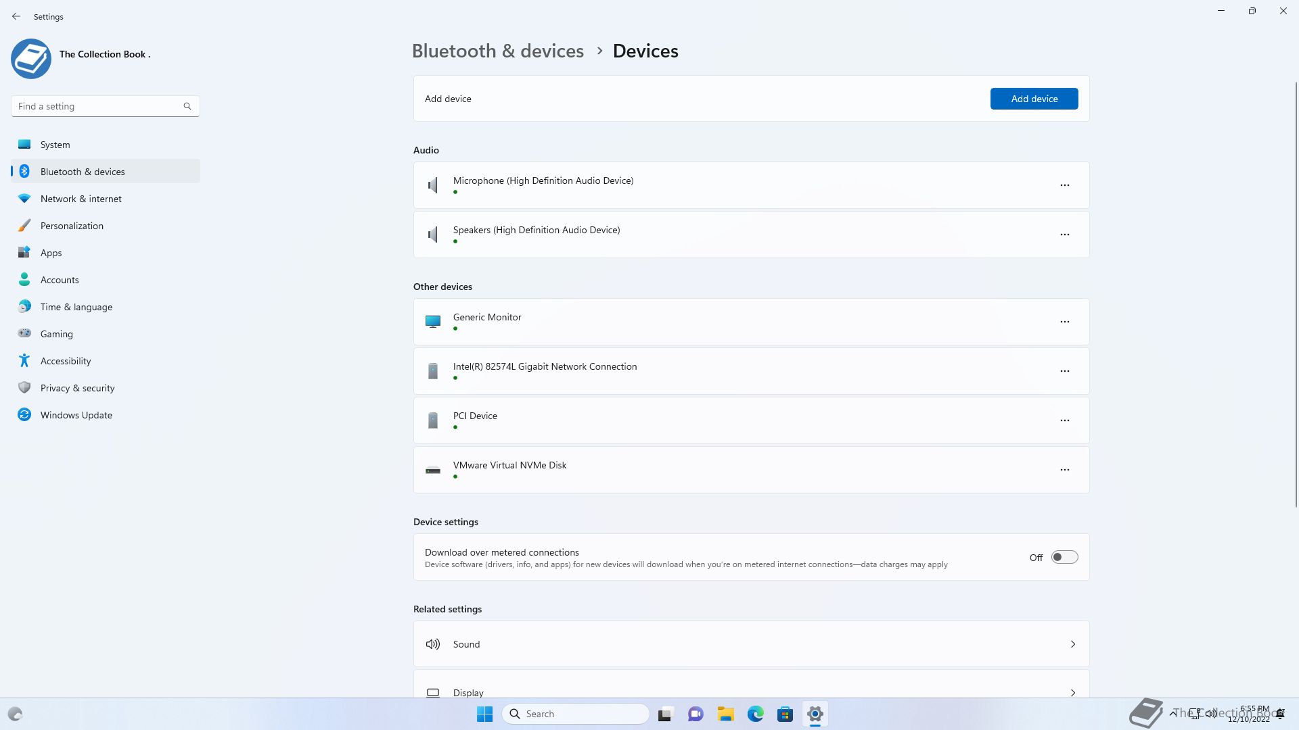The width and height of the screenshot is (1299, 730).
Task: Click the System monitor icon in sidebar
Action: [24, 144]
